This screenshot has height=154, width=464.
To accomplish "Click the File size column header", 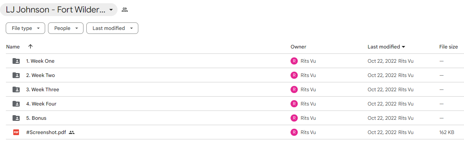I will [449, 47].
